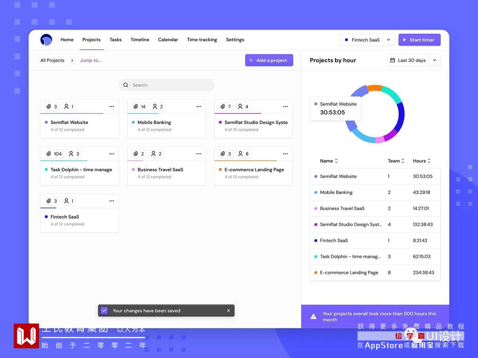The image size is (478, 358).
Task: Click the attachment badge showing 7
Action: pyautogui.click(x=226, y=107)
